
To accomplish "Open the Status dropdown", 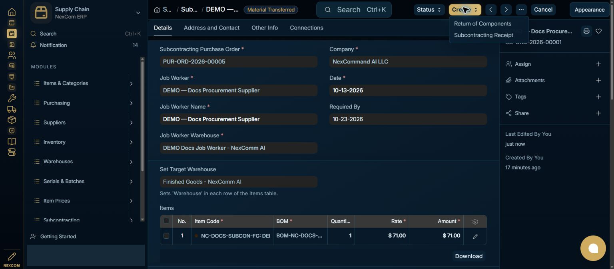I will (429, 10).
